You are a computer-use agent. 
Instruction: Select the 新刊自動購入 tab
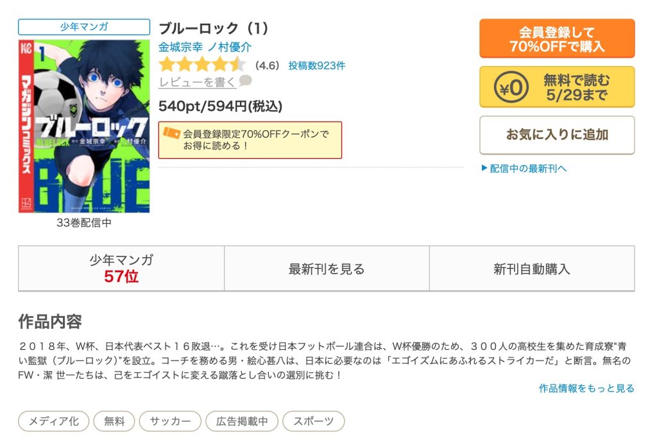point(532,268)
